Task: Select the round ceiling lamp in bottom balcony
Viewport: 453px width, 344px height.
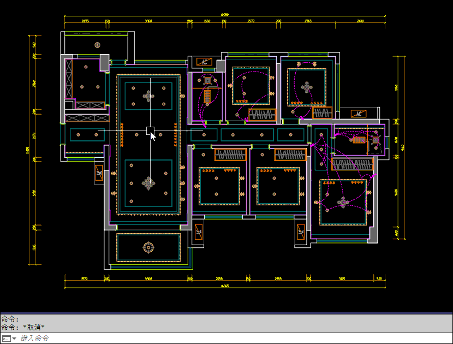Action: (148, 247)
